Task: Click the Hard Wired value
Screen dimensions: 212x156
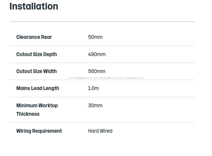Action: 100,131
